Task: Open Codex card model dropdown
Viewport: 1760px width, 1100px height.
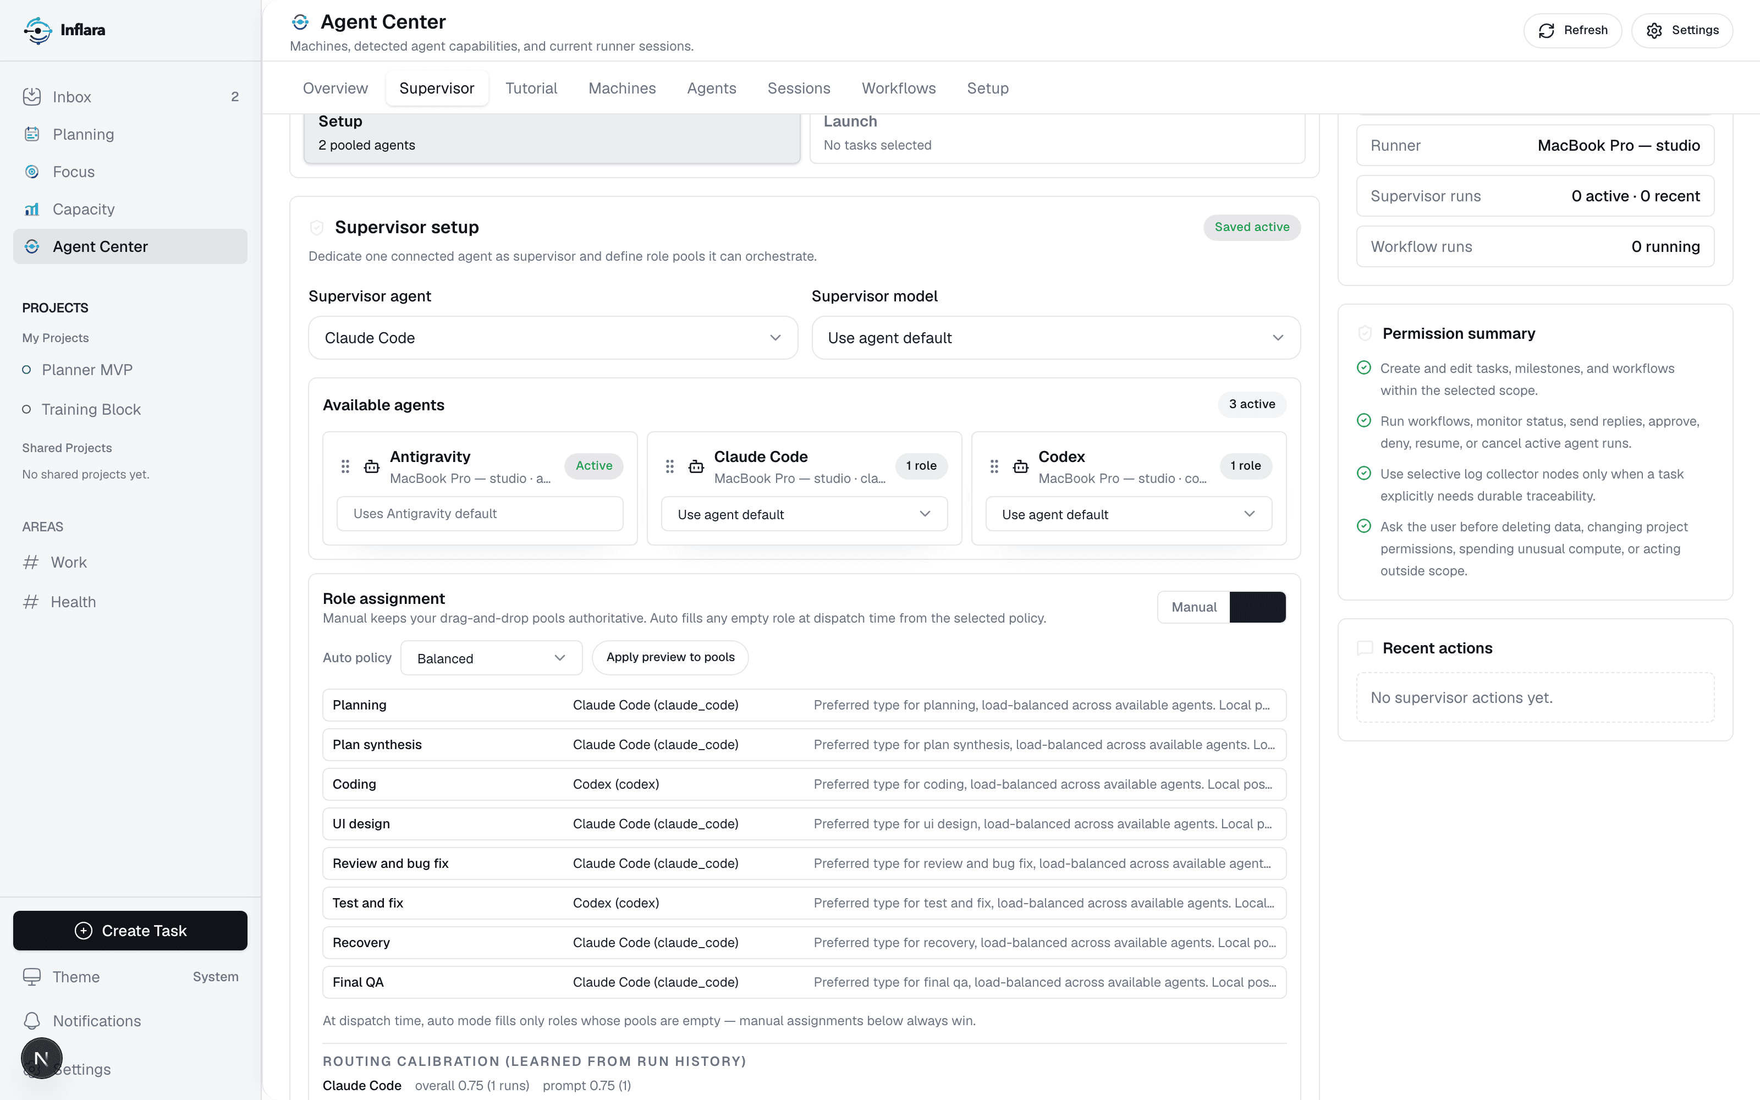Action: (1128, 514)
